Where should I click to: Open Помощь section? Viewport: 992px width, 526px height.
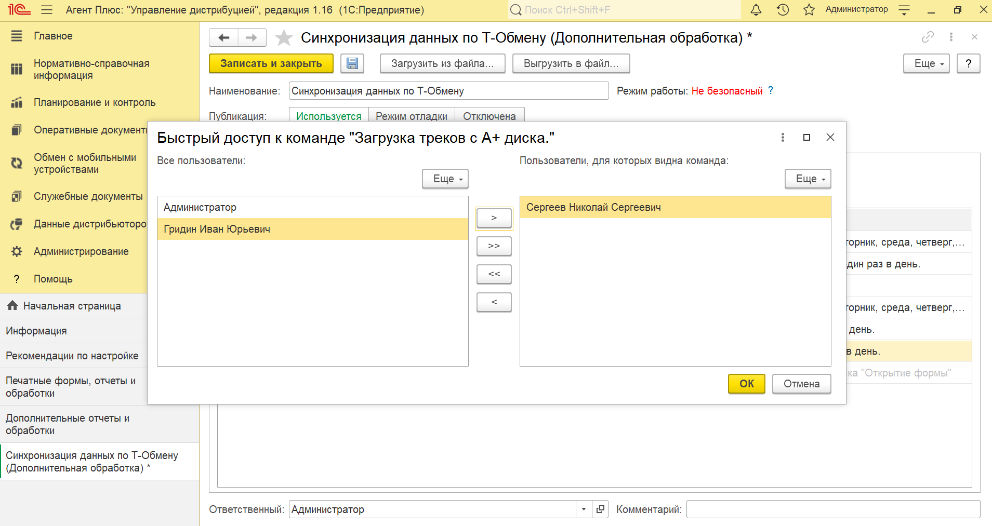click(x=53, y=279)
